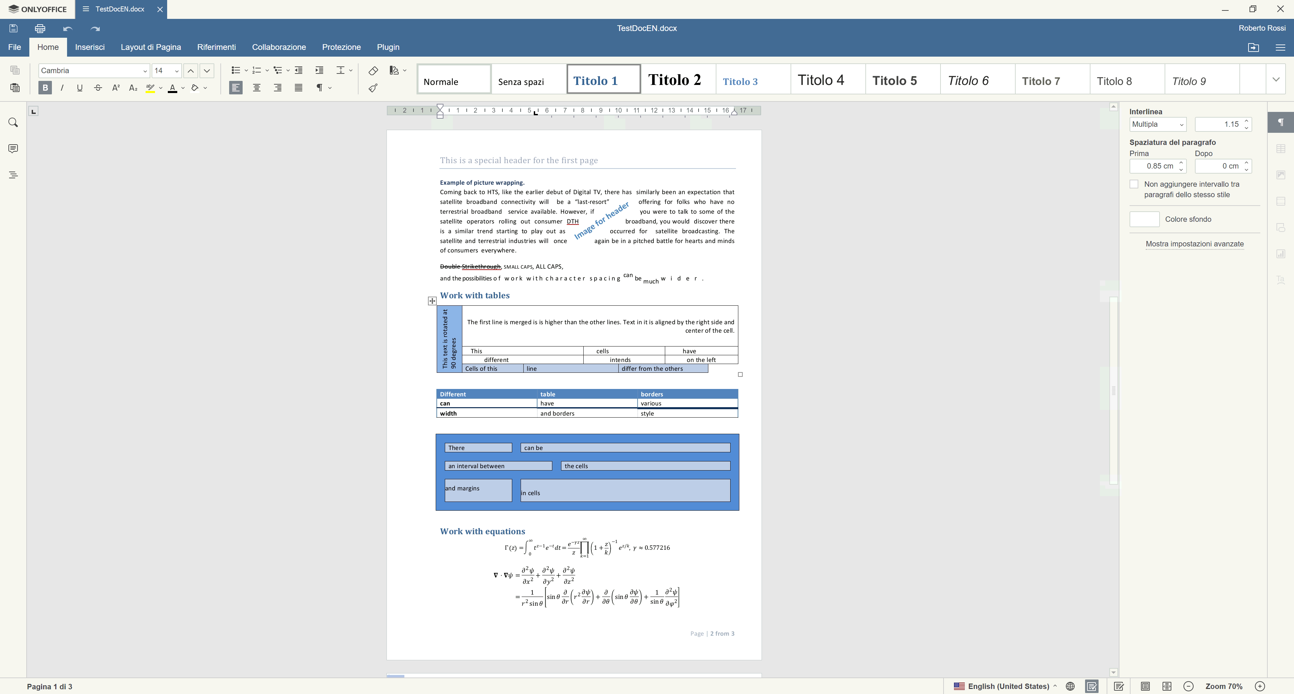The width and height of the screenshot is (1294, 694).
Task: Expand the styles gallery arrow
Action: click(1275, 80)
